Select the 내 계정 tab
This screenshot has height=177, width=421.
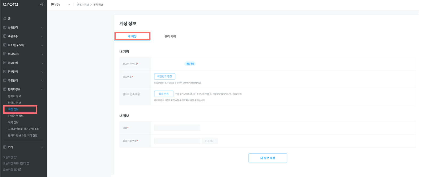coord(132,36)
